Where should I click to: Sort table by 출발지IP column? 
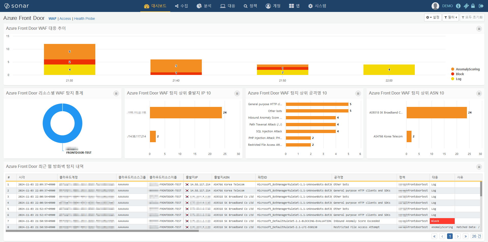tap(198, 177)
